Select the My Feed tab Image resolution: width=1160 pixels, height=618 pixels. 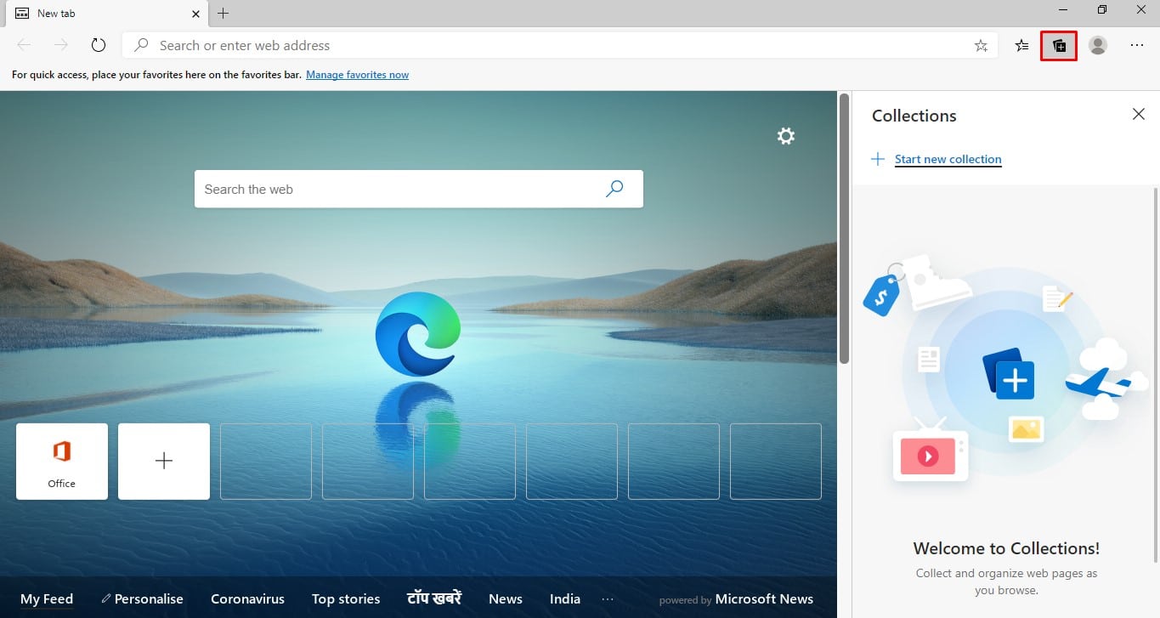pos(47,599)
